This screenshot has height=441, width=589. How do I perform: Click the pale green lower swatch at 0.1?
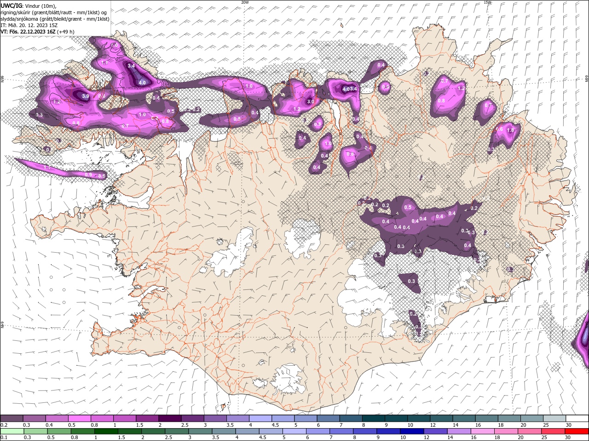(x=12, y=431)
